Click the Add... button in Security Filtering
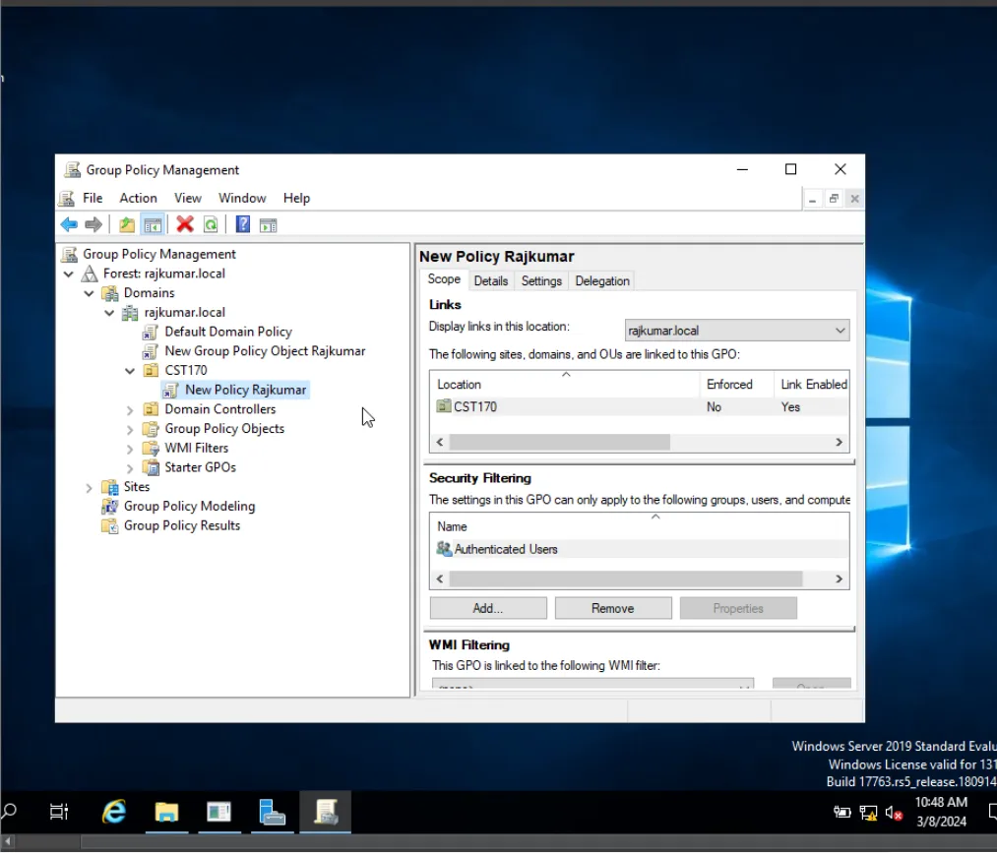997x853 pixels. click(488, 608)
